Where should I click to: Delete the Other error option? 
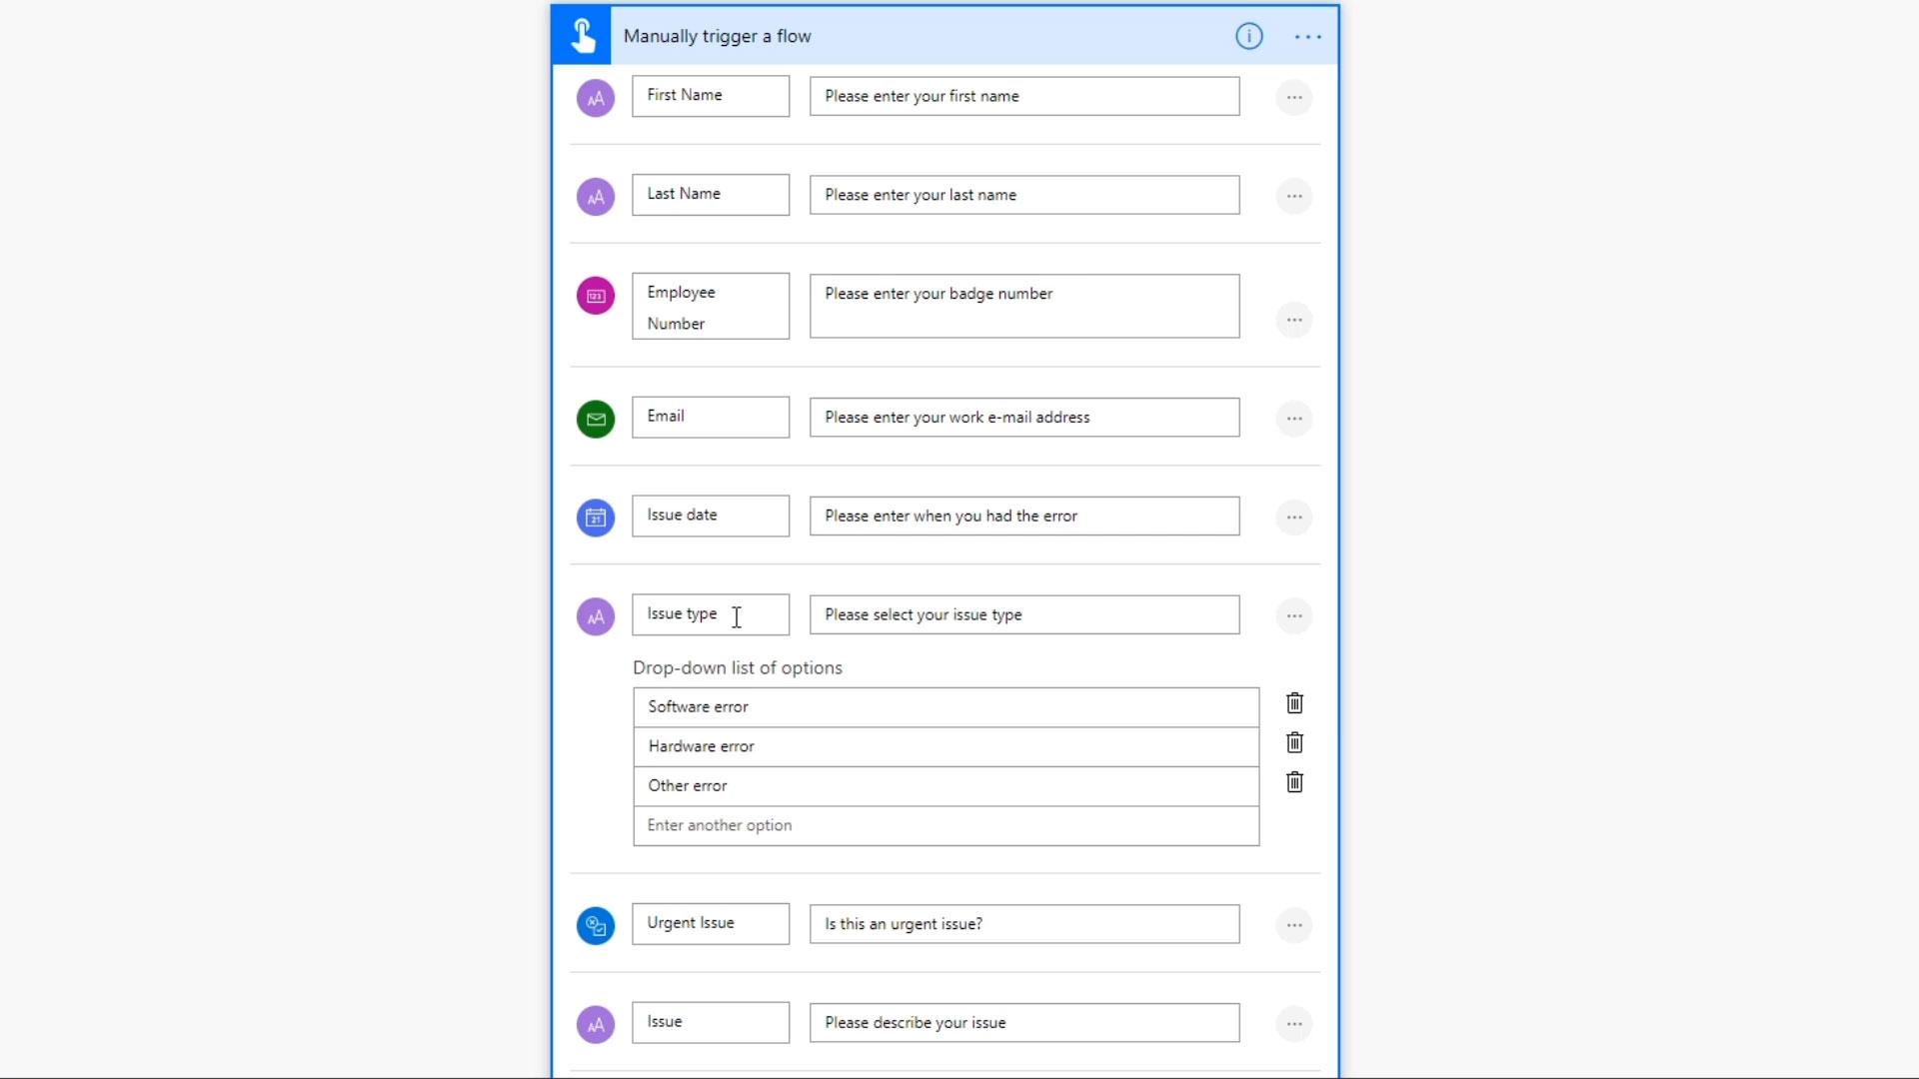tap(1294, 782)
